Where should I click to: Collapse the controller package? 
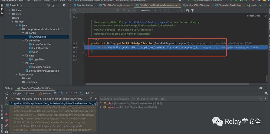[23, 41]
